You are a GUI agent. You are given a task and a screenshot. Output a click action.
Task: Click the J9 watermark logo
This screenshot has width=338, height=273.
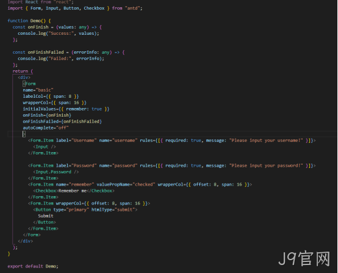304,258
